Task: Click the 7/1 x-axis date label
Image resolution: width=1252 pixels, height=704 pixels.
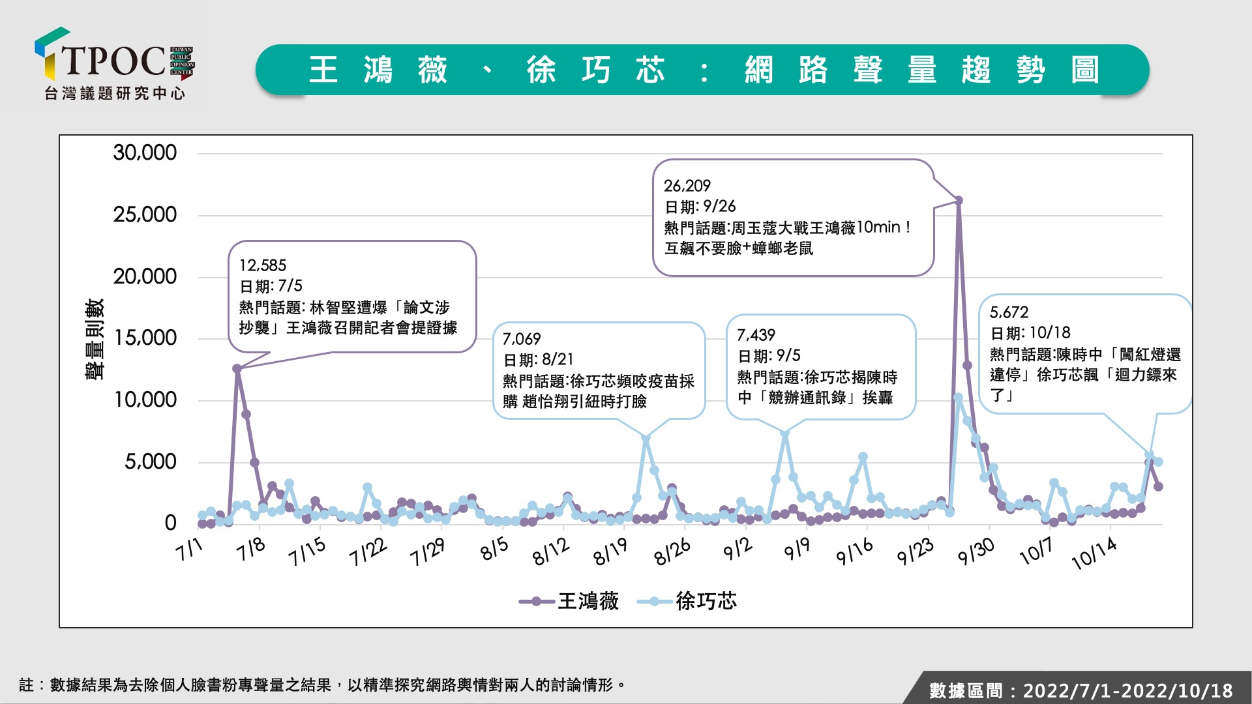Action: pos(189,549)
